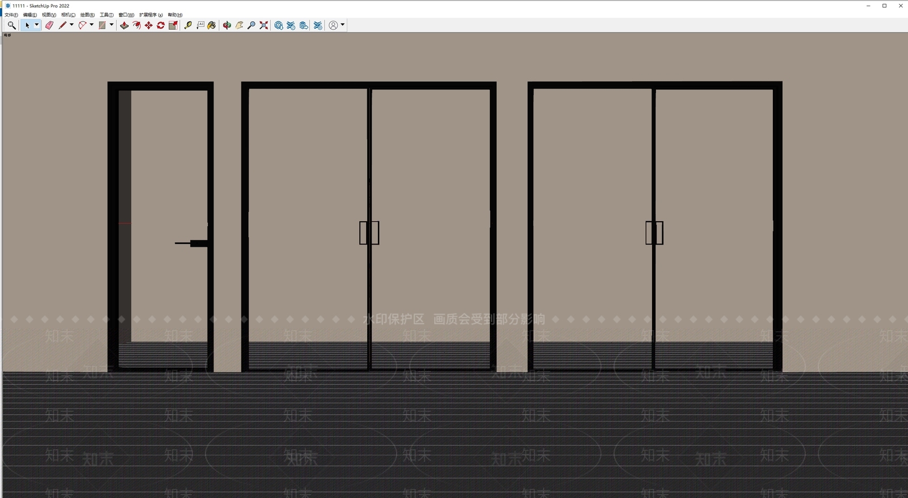
Task: Click the middle double door's pull handles
Action: [369, 233]
